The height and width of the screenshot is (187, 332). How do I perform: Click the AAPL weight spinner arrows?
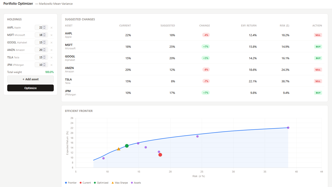(44, 28)
